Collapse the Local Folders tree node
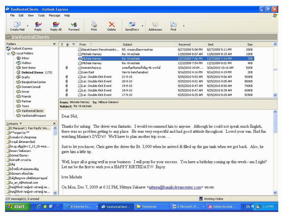Screen dimensions: 283x217 pos(8,53)
